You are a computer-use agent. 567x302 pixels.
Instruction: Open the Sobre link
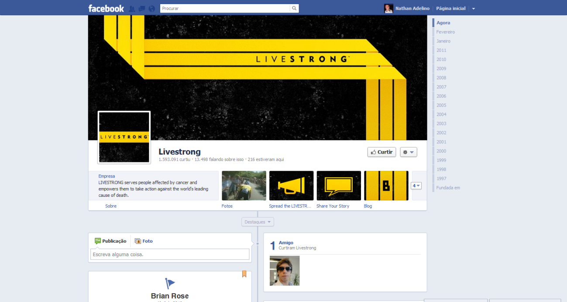point(111,206)
